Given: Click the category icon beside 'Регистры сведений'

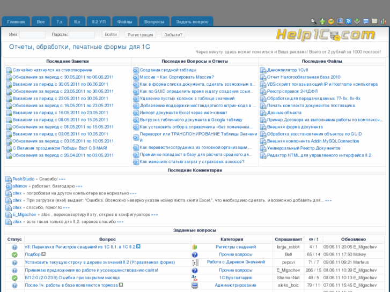Looking at the screenshot, I should 195,247.
